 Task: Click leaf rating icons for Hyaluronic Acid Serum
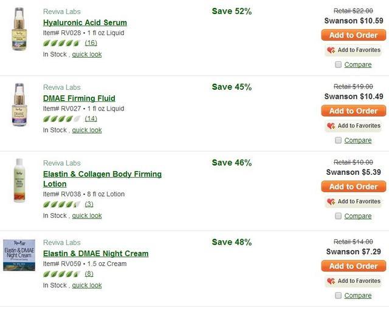click(x=62, y=43)
